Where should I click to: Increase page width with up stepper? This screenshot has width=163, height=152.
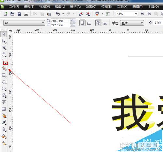[x=74, y=21]
